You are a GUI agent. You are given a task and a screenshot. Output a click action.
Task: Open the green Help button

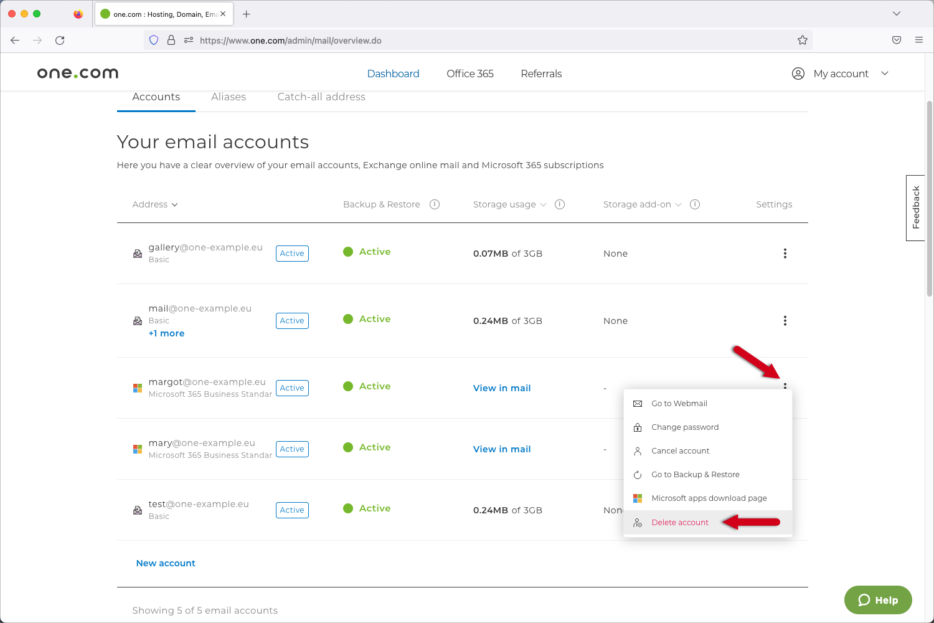pyautogui.click(x=877, y=600)
